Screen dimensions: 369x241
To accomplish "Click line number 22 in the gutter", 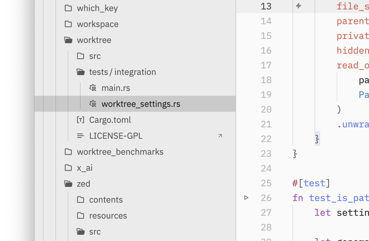I will pos(266,139).
